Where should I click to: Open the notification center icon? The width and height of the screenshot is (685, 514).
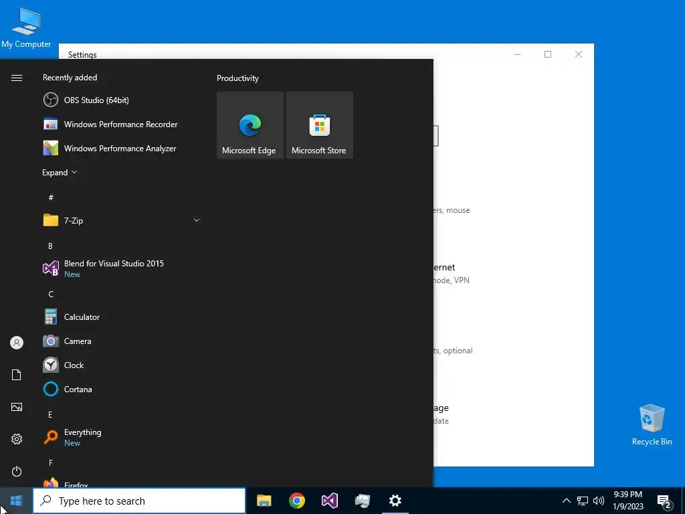point(664,501)
